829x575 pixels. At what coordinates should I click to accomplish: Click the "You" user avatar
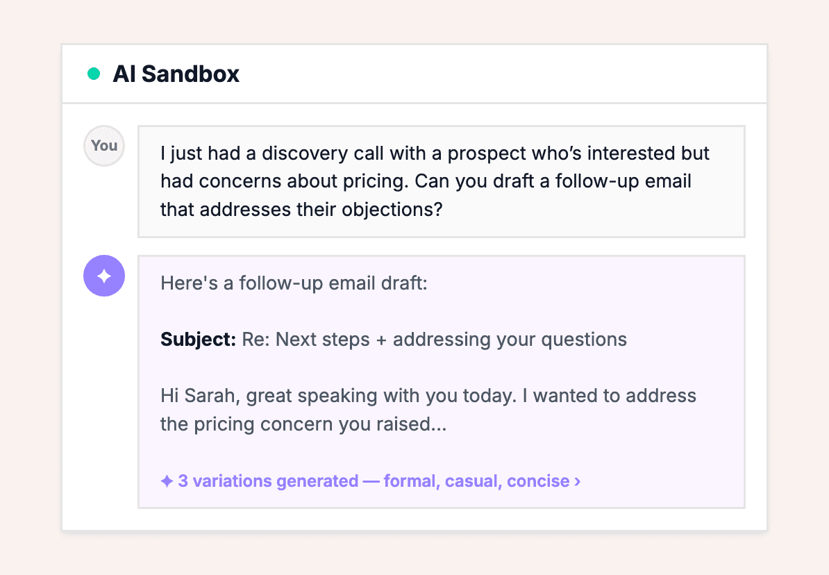click(104, 146)
